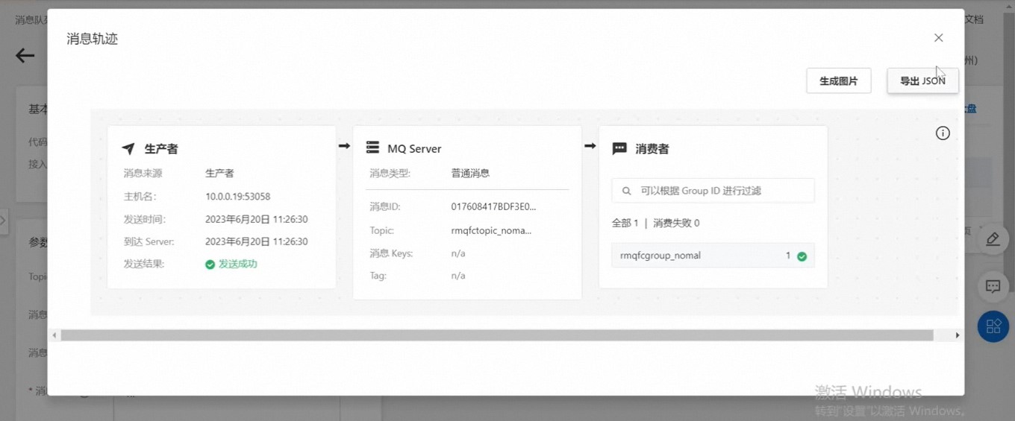Click scrollbar right arrow

coord(958,336)
